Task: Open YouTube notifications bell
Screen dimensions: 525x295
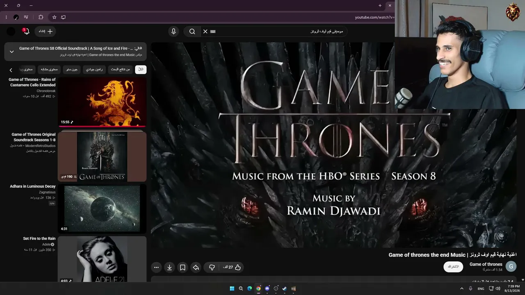Action: (26, 32)
